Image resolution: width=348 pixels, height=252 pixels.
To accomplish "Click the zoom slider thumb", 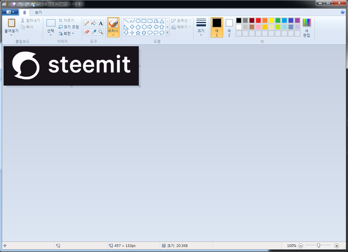I will point(318,245).
